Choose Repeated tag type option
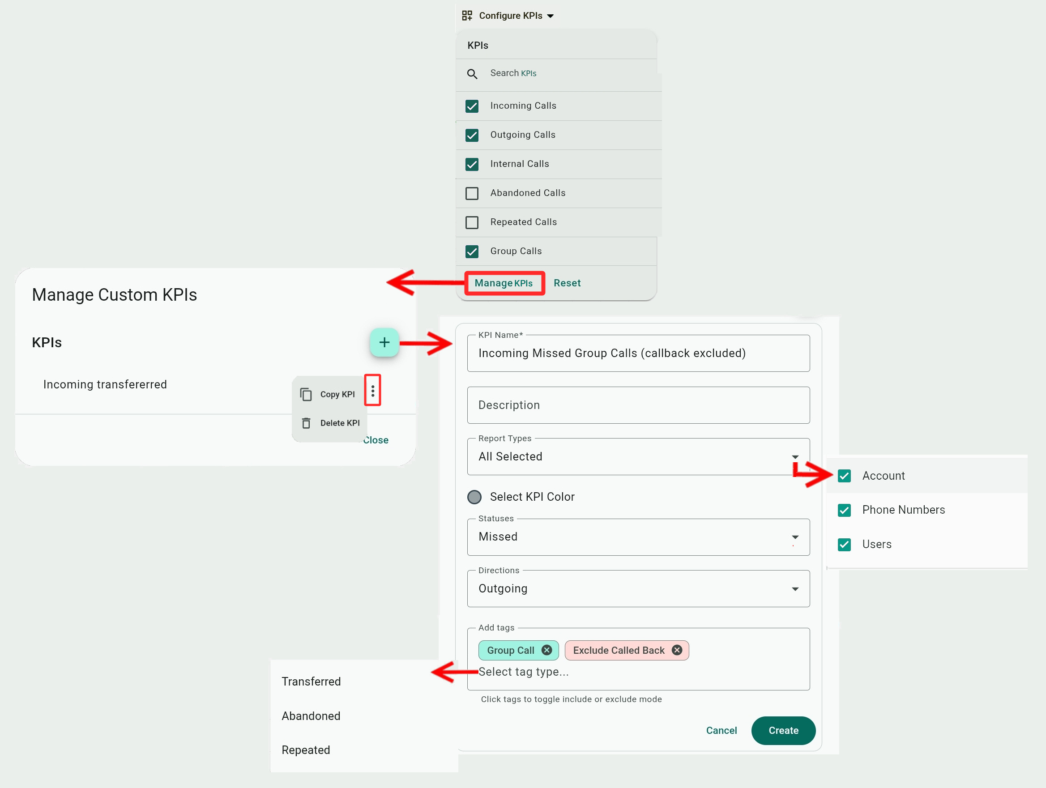This screenshot has height=788, width=1046. [306, 750]
